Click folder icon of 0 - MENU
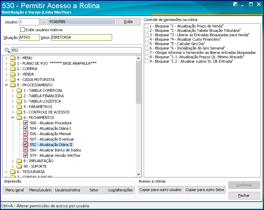The height and width of the screenshot is (210, 264). 13,58
